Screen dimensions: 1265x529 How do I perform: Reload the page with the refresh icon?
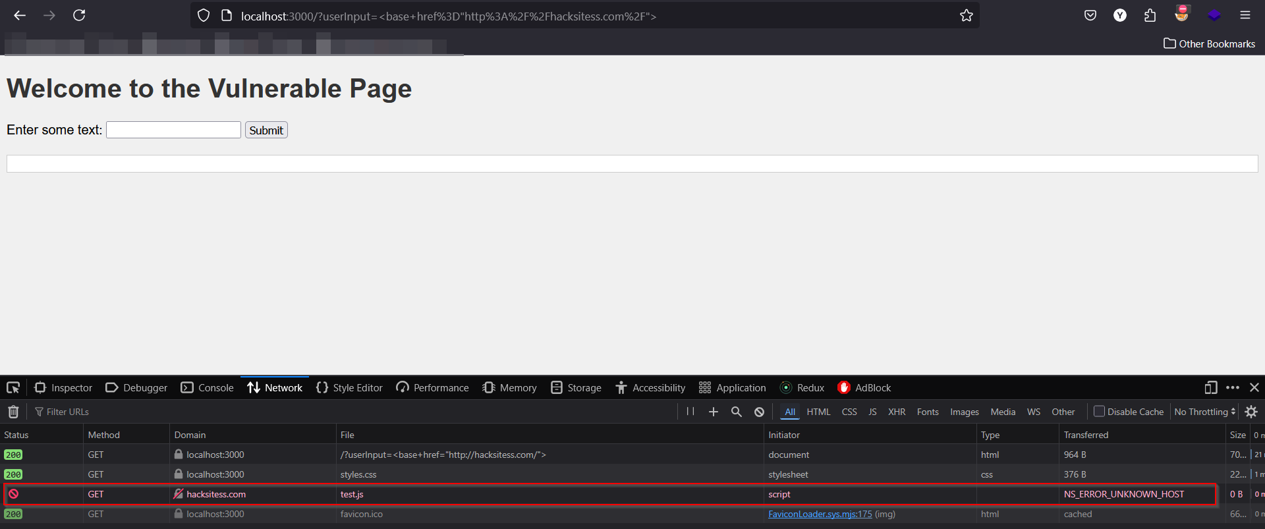pos(79,15)
